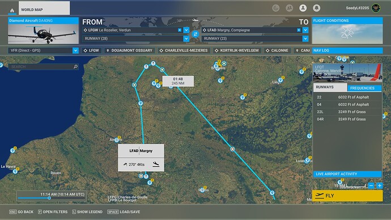
Task: Open the profile account icon
Action: coord(303,8)
